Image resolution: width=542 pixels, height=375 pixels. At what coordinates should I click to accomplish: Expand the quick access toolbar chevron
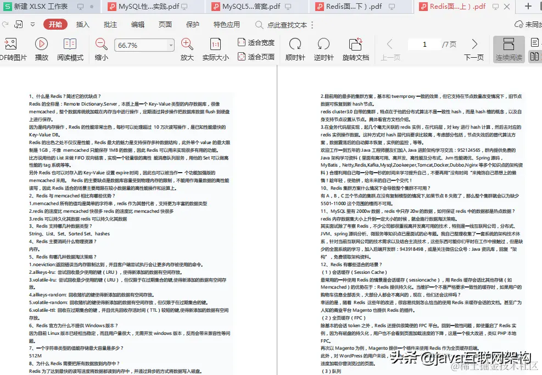pyautogui.click(x=33, y=25)
